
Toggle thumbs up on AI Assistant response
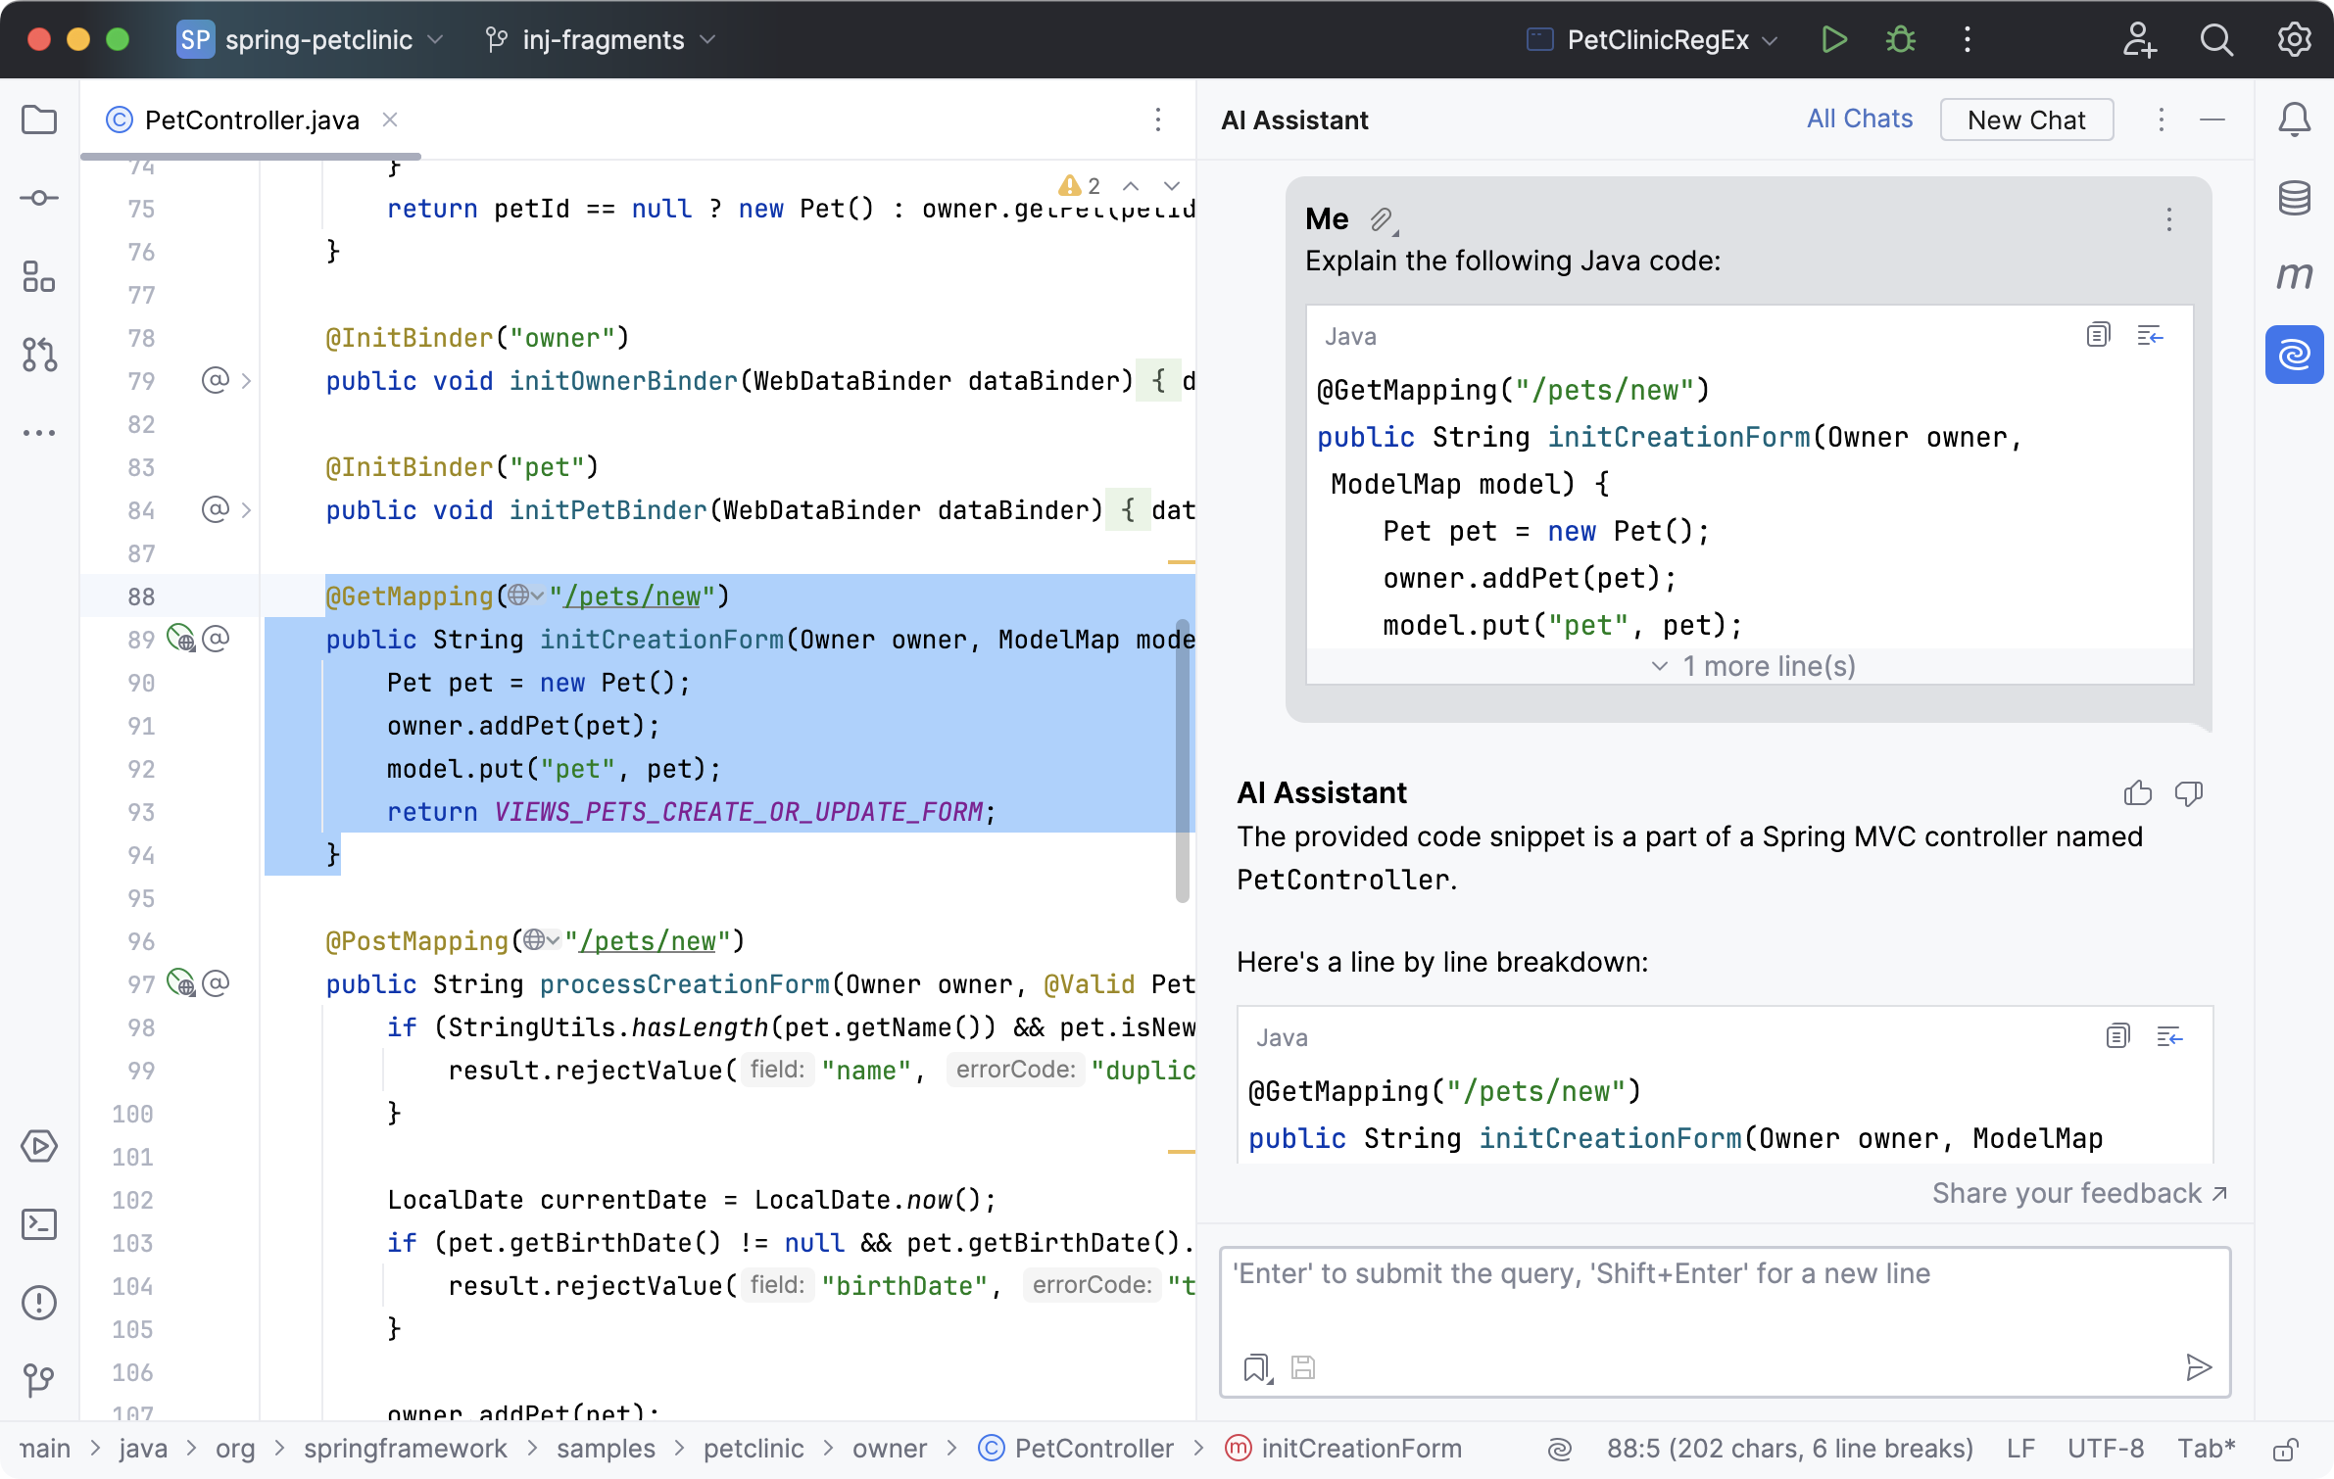coord(2140,792)
